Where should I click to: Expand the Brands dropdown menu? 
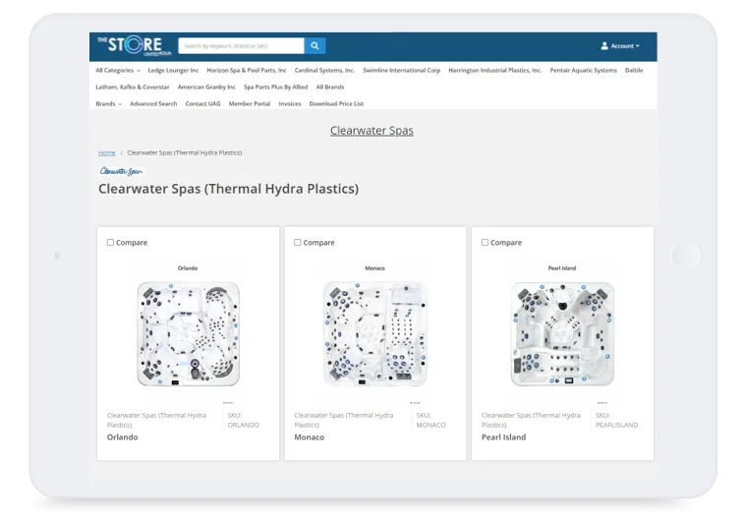(x=108, y=103)
